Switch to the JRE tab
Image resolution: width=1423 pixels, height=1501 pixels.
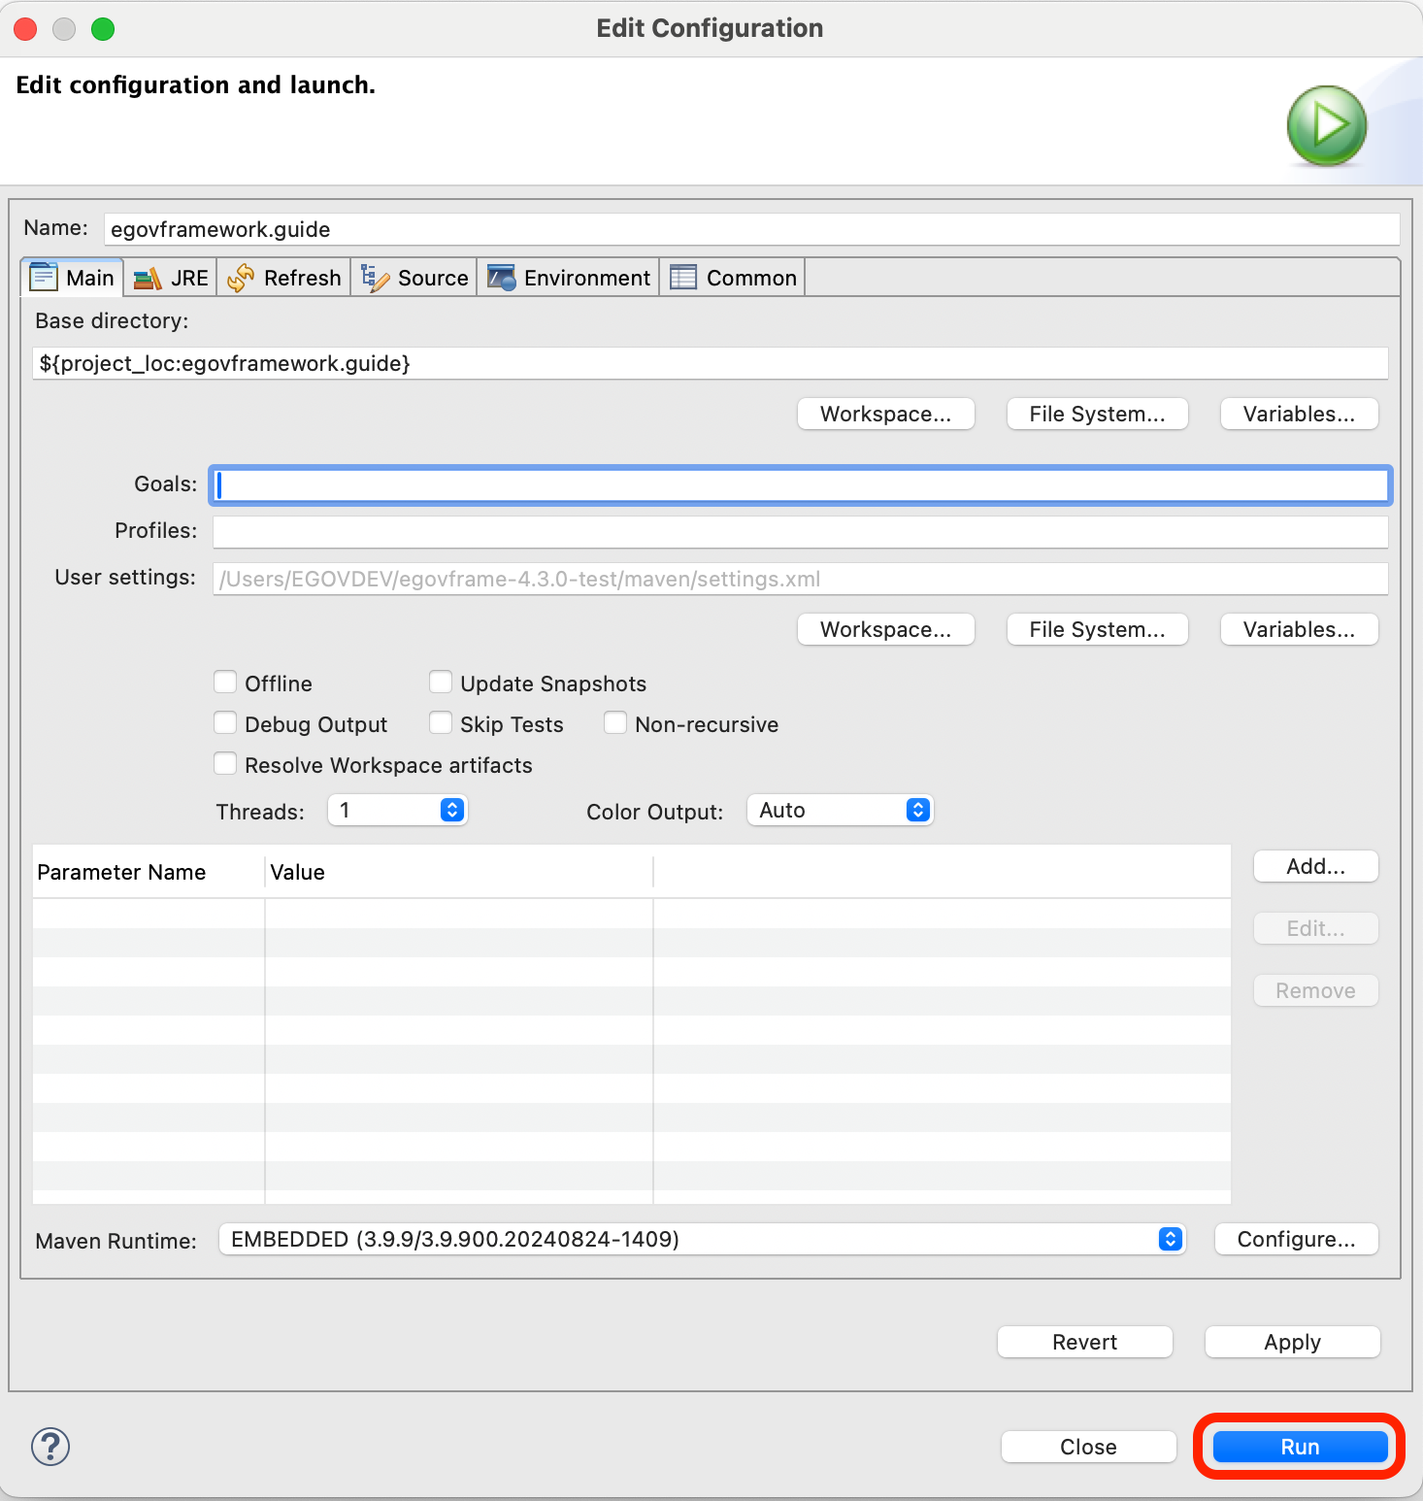189,279
